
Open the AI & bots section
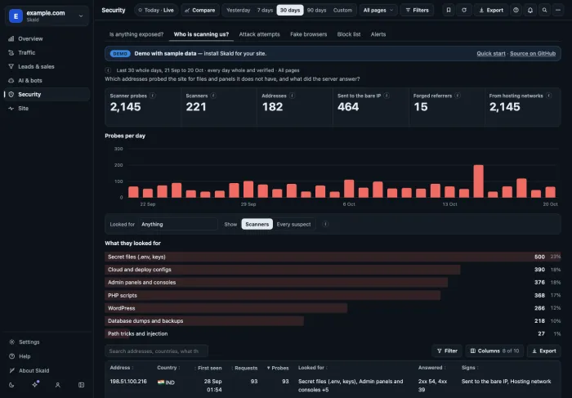[x=47, y=80]
